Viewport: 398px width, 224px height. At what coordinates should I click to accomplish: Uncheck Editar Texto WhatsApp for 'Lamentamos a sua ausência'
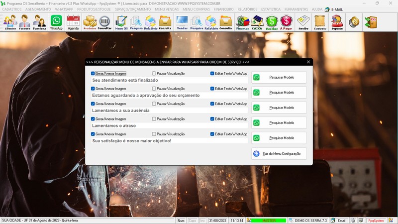point(212,104)
